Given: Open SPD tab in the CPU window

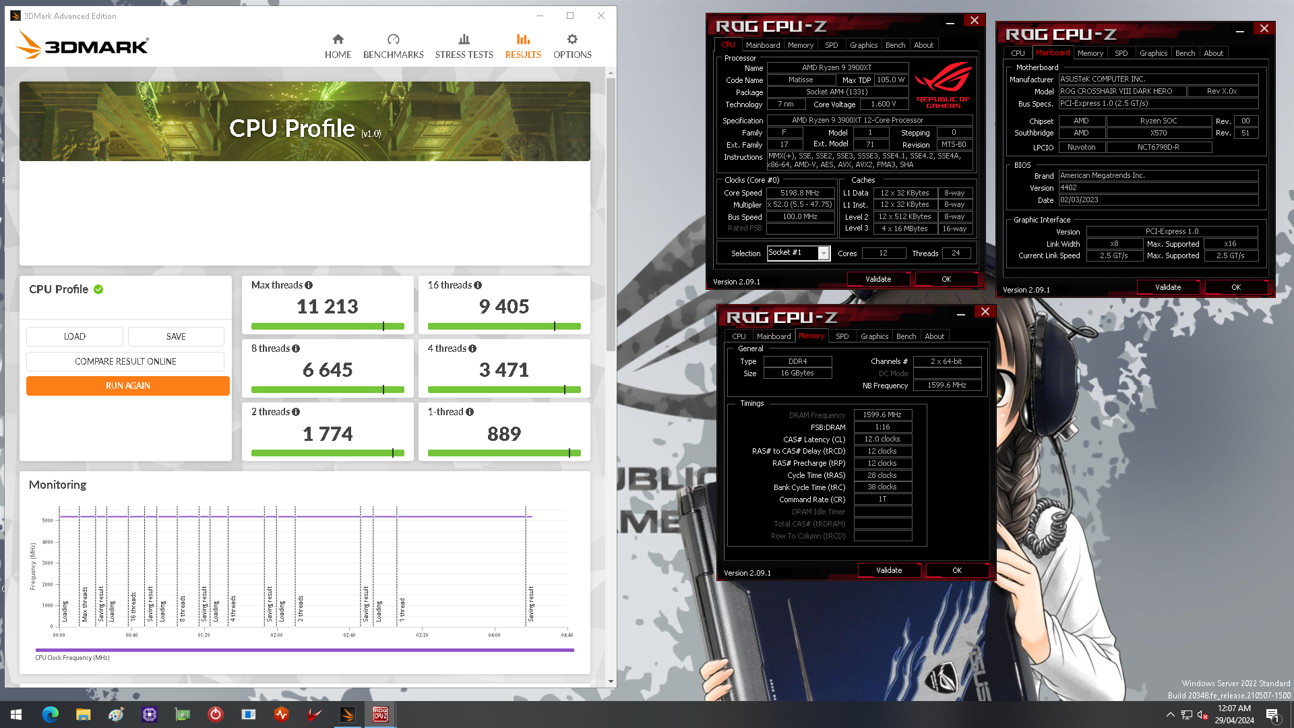Looking at the screenshot, I should [832, 45].
